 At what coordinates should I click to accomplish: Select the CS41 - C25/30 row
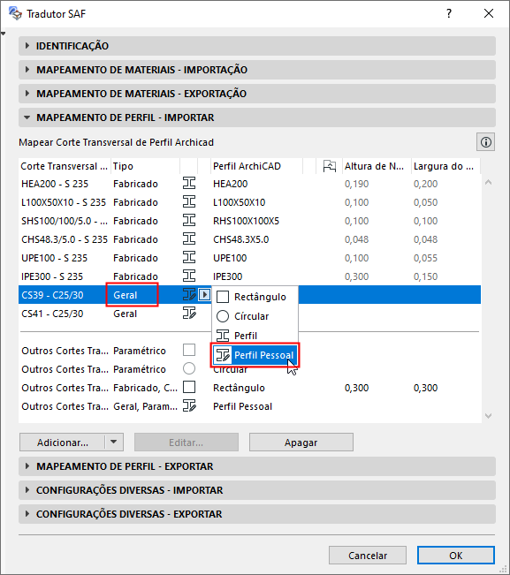[249, 314]
